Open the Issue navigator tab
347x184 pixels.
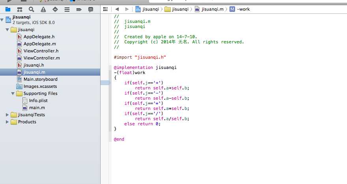[43, 9]
